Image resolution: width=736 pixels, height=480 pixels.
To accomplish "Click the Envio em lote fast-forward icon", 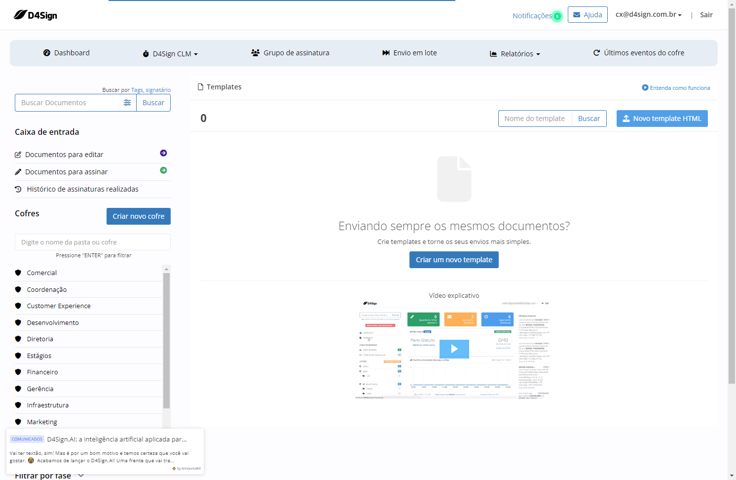I will [386, 53].
